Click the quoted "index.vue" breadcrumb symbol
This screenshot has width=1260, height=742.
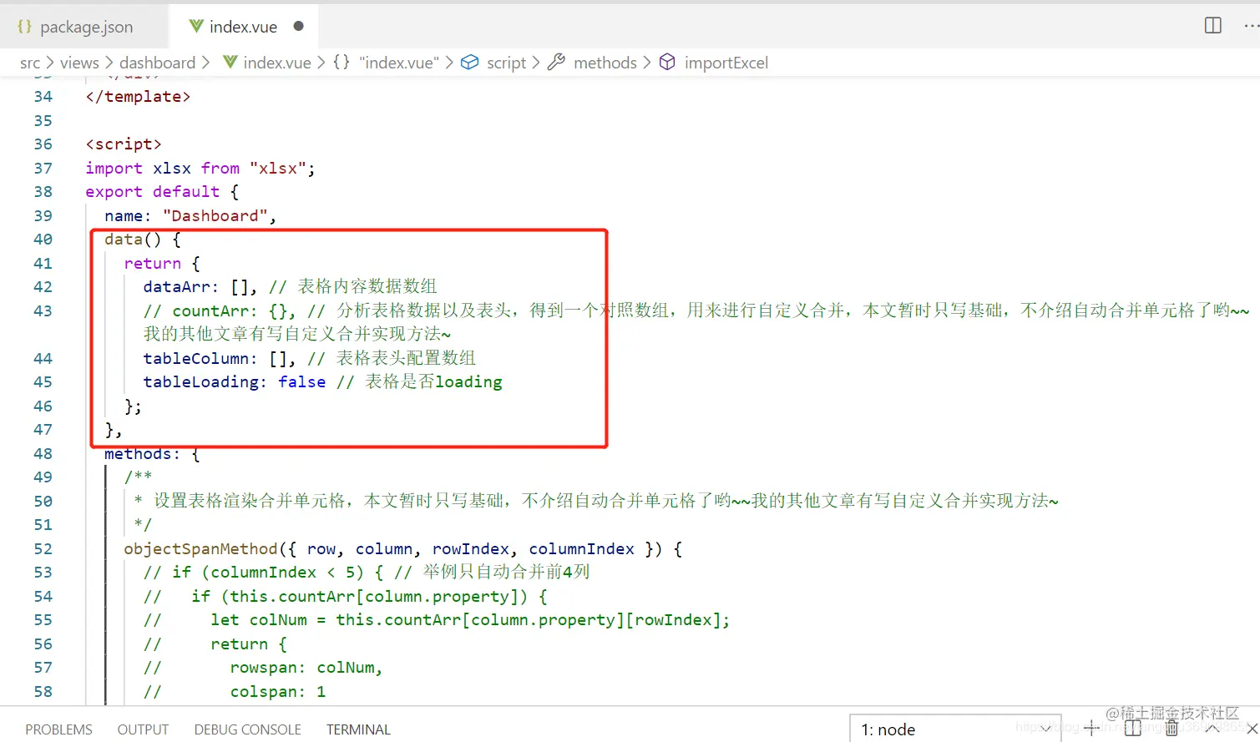tap(399, 63)
